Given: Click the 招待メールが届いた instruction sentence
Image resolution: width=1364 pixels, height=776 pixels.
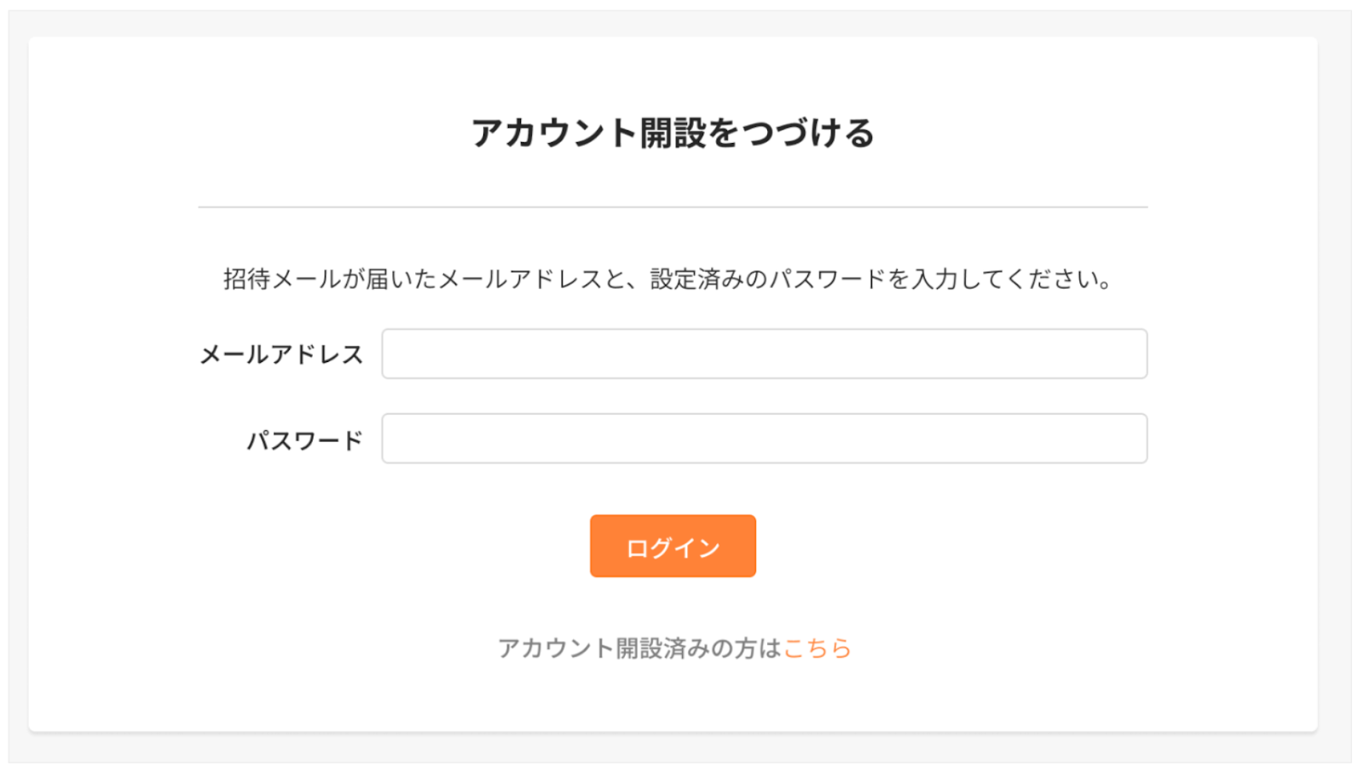Looking at the screenshot, I should coord(668,279).
